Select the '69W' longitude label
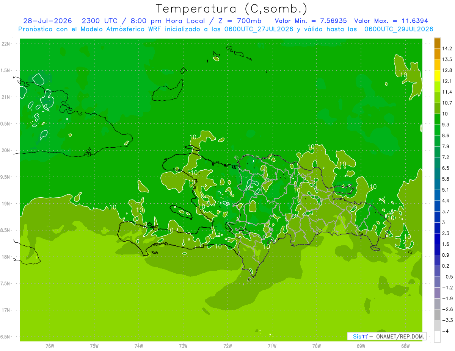The image size is (455, 351). coord(361,346)
